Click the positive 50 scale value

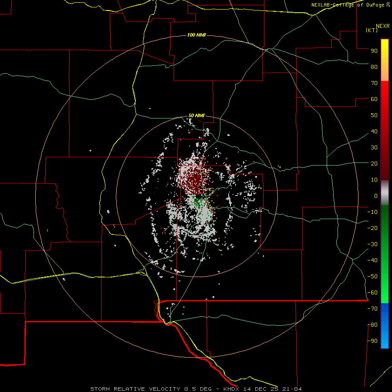374,115
